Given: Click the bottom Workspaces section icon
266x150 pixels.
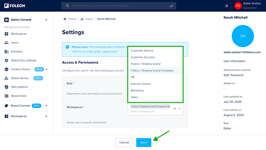Looking at the screenshot, I should click(6, 116).
